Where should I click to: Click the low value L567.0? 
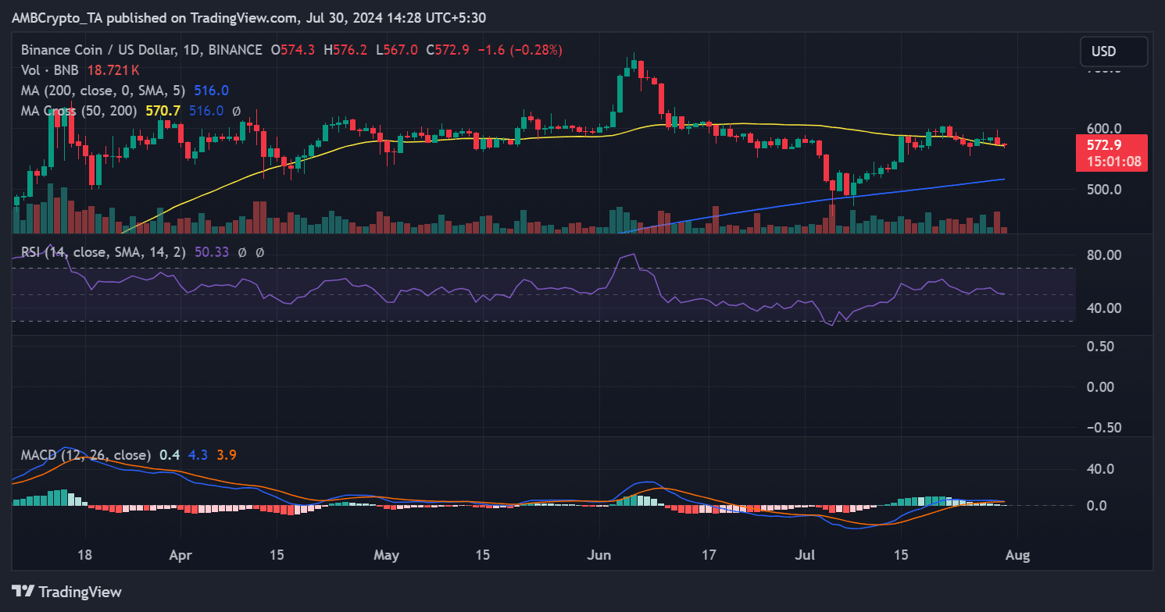point(397,50)
